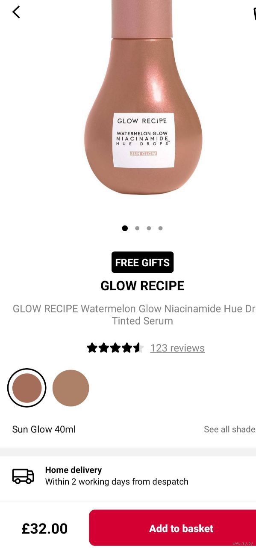Screen dimensions: 256x548
Task: Tap the Sun Glow 40ml shade label
Action: click(44, 429)
